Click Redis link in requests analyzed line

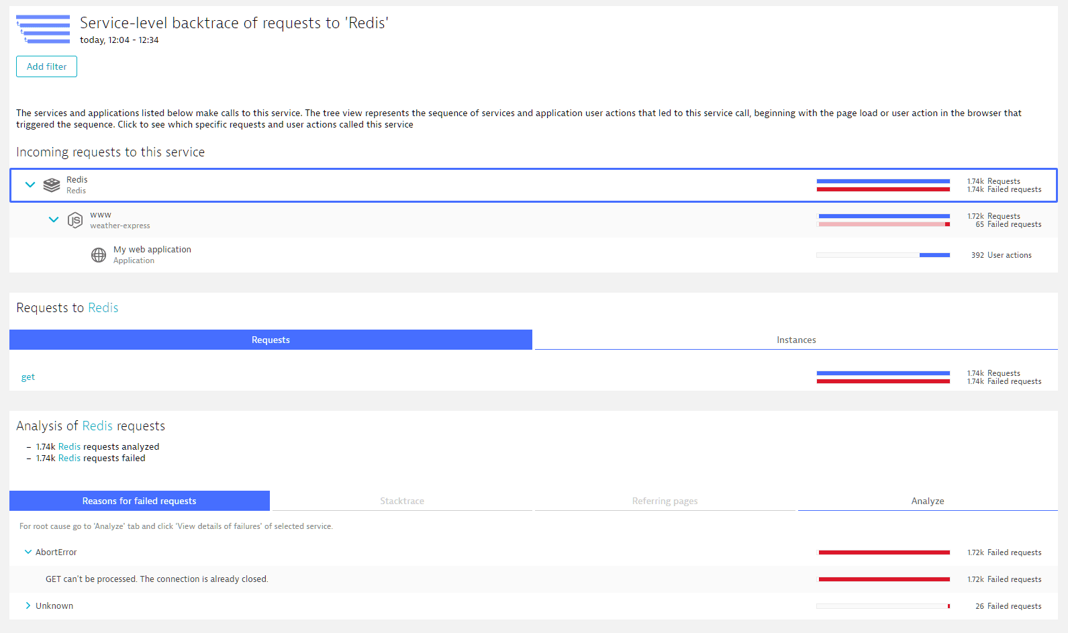[x=69, y=446]
